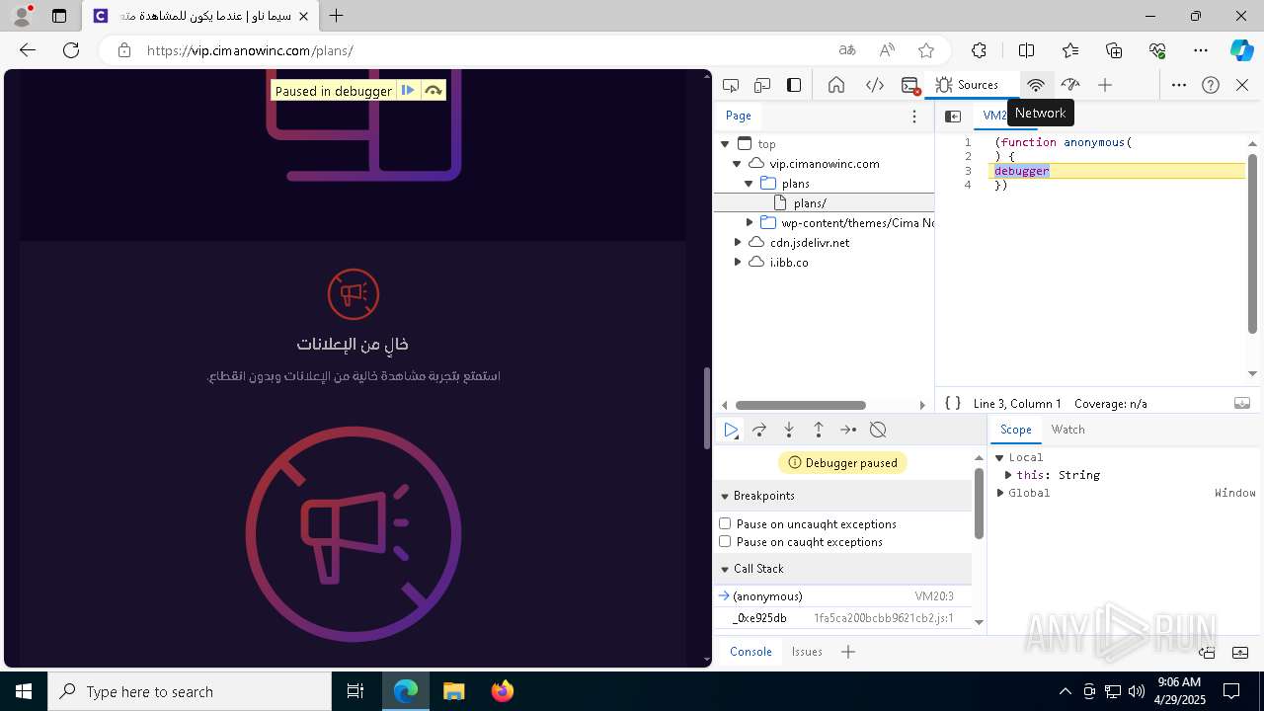
Task: Open the Page navigator more options menu
Action: [914, 117]
